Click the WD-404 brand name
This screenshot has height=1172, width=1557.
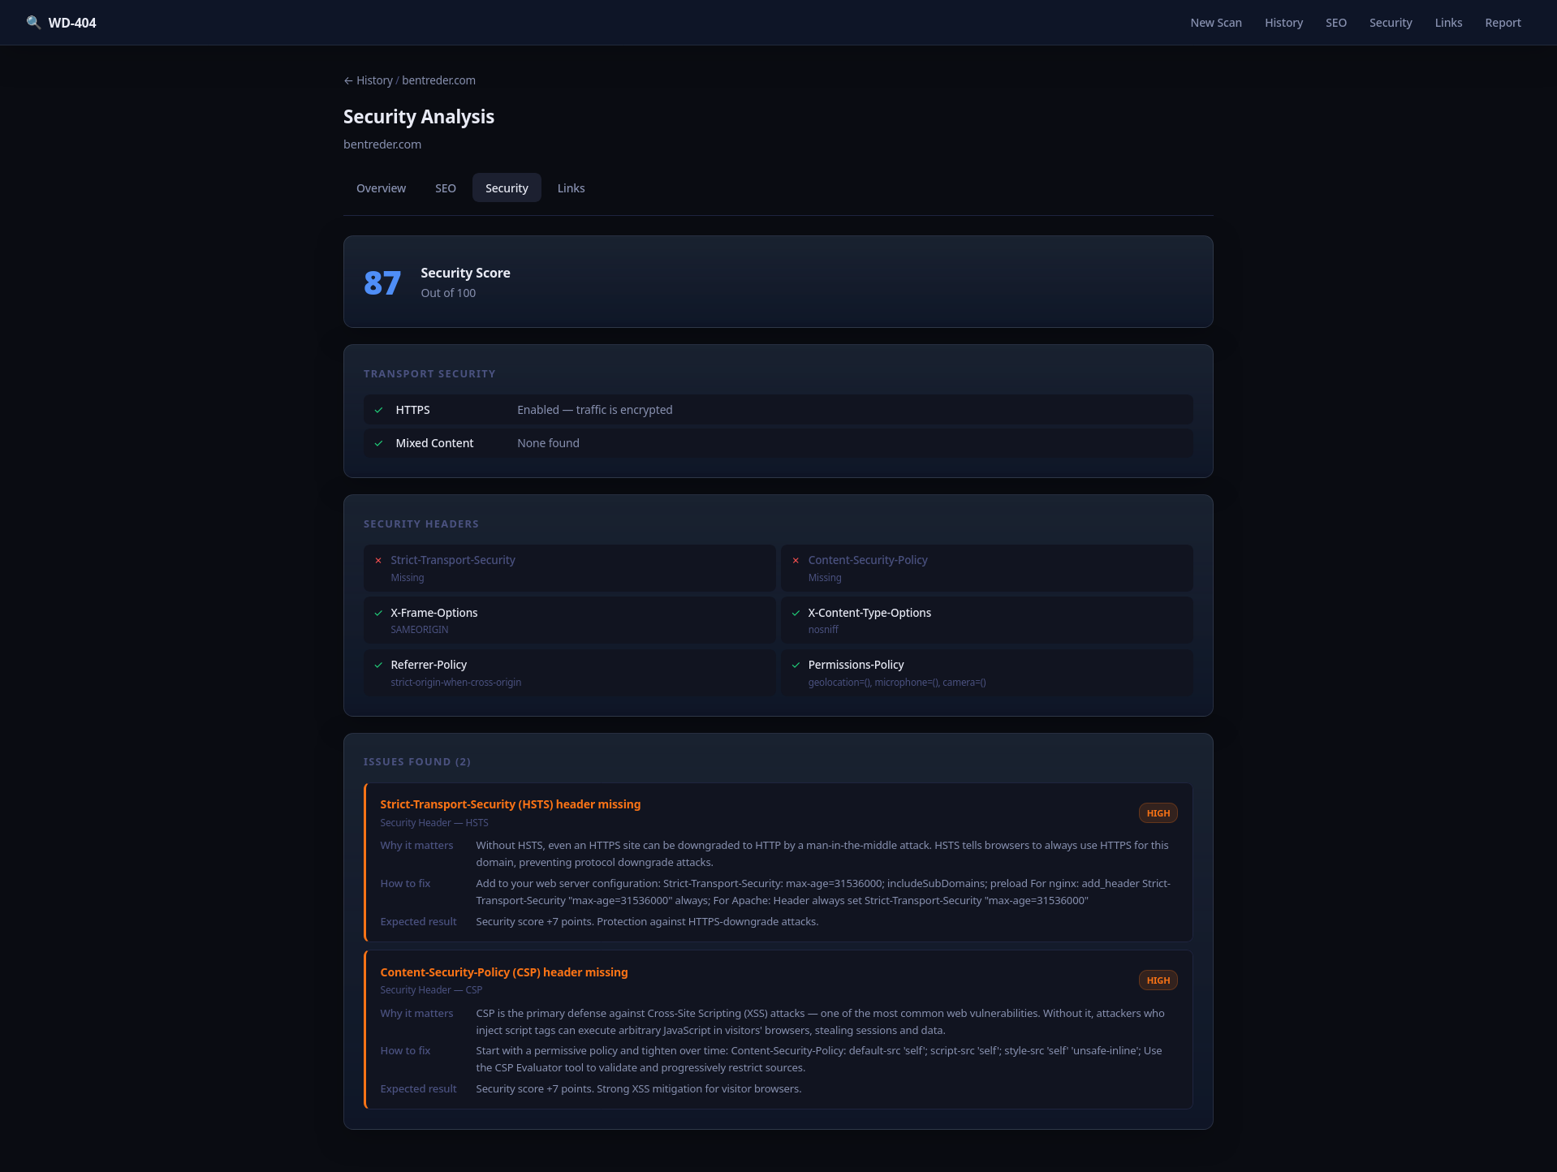point(72,23)
